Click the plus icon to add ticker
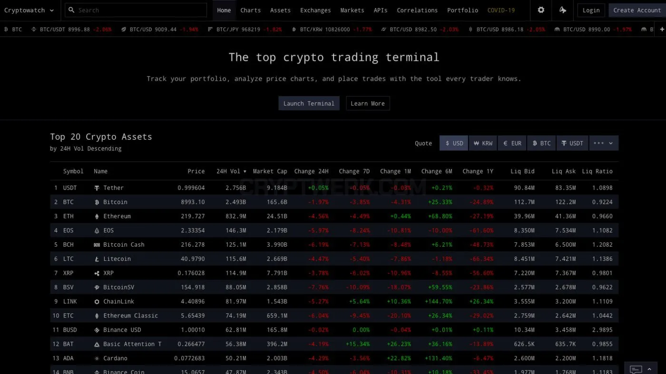The width and height of the screenshot is (666, 374). pyautogui.click(x=662, y=29)
